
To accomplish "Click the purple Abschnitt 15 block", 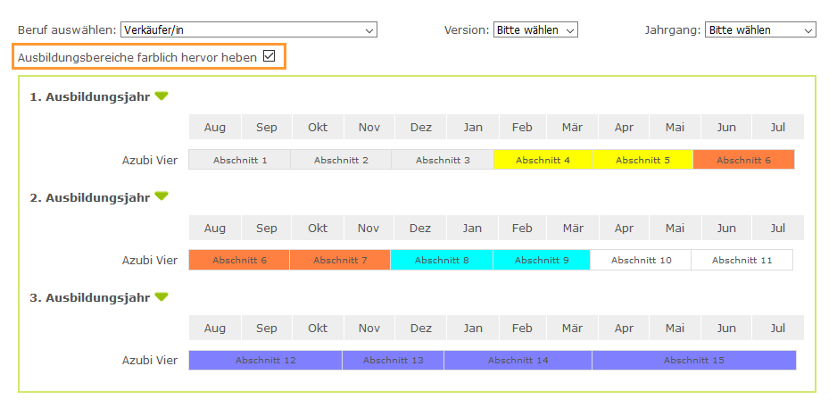I will click(693, 361).
